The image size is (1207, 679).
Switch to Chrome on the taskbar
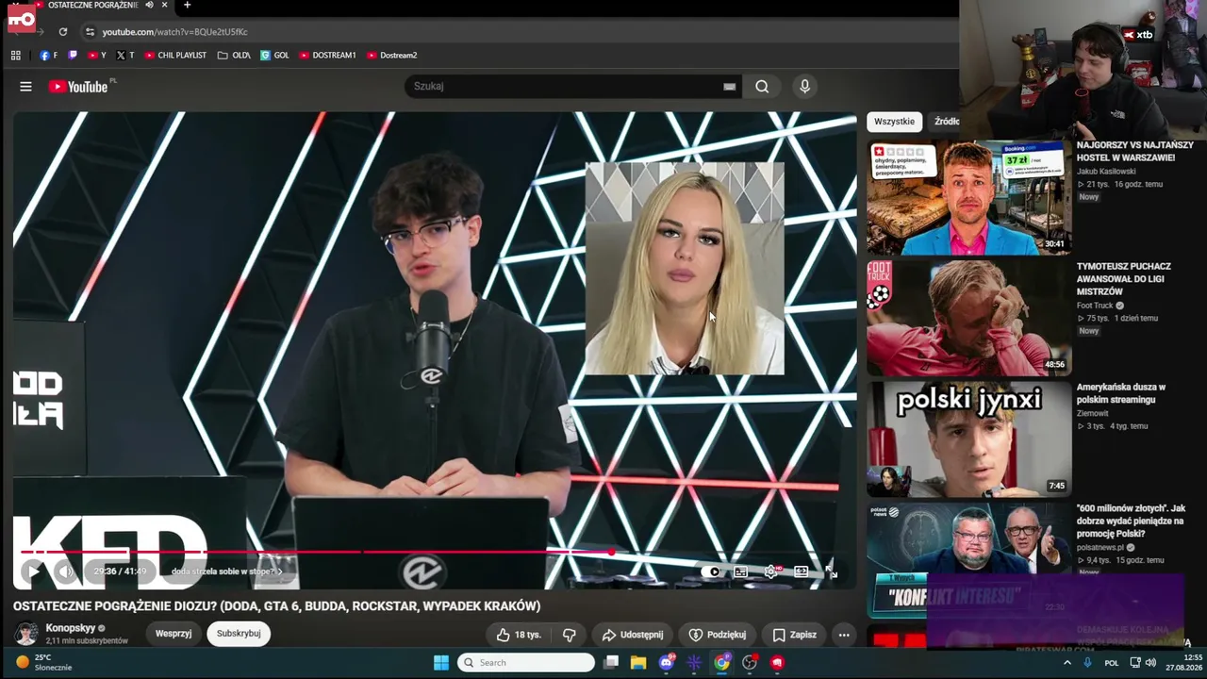coord(721,663)
